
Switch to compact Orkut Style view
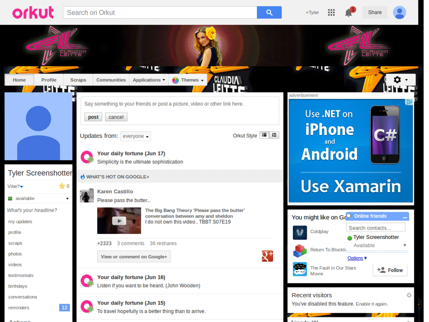[264, 135]
